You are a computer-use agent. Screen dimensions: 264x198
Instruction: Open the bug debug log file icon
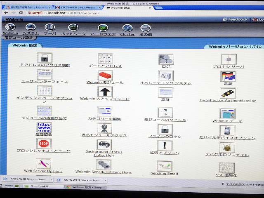pos(227,148)
